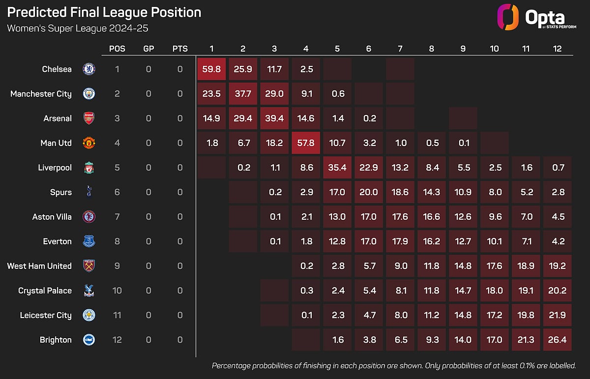Select the POS column header
Screen dimensions: 590x379
point(117,49)
